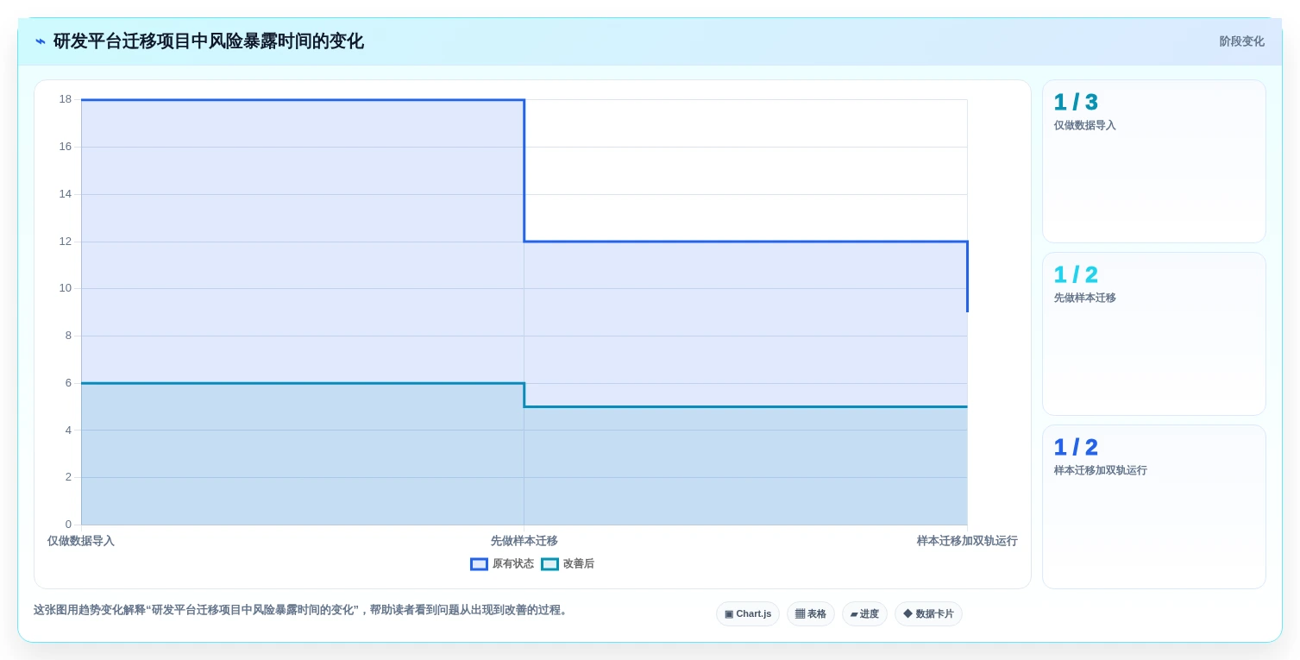Image resolution: width=1300 pixels, height=660 pixels.
Task: Select the 表格 tag chip
Action: coord(811,614)
